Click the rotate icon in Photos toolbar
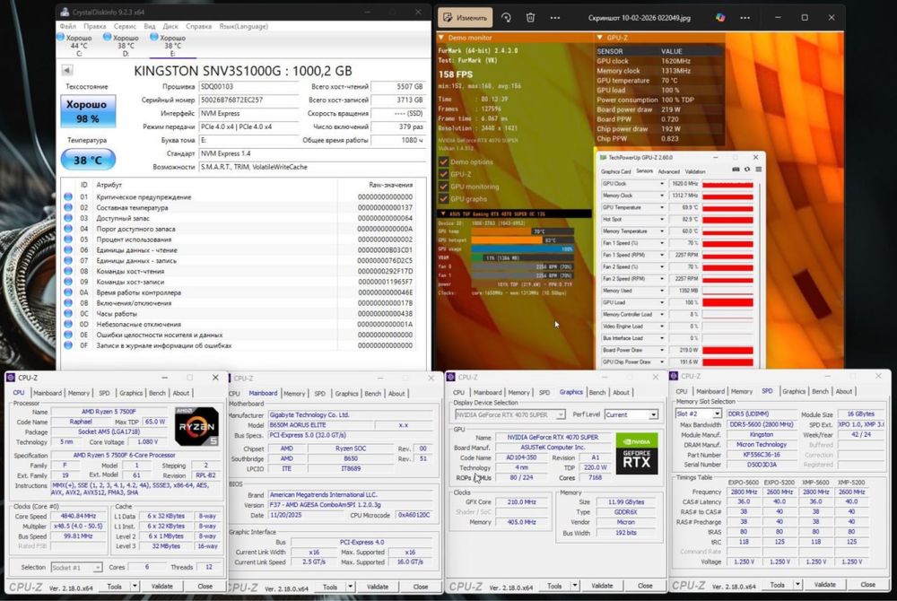Screen dimensions: 897x601 pyautogui.click(x=506, y=18)
